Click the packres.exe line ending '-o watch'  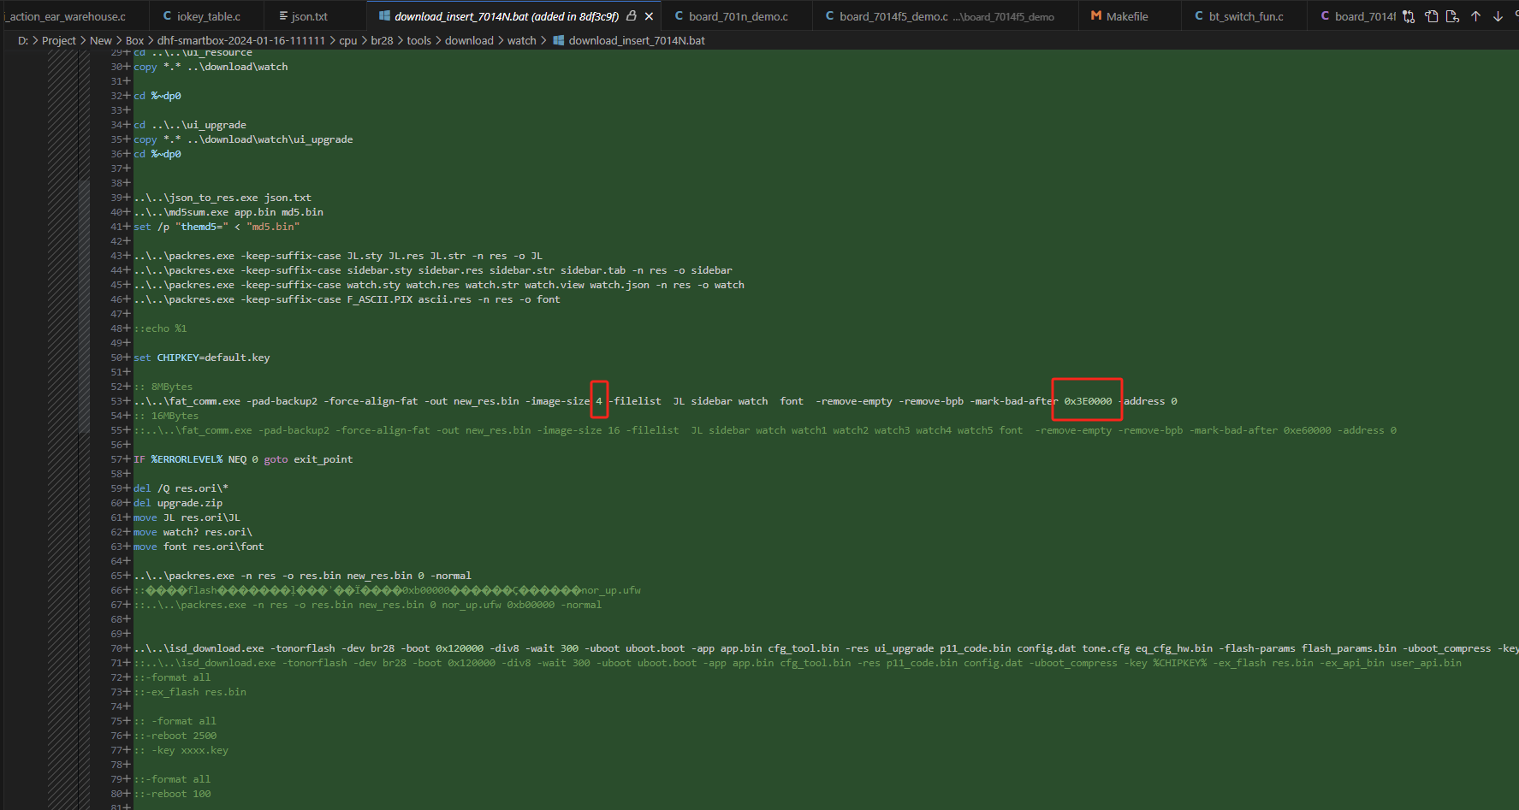[439, 285]
